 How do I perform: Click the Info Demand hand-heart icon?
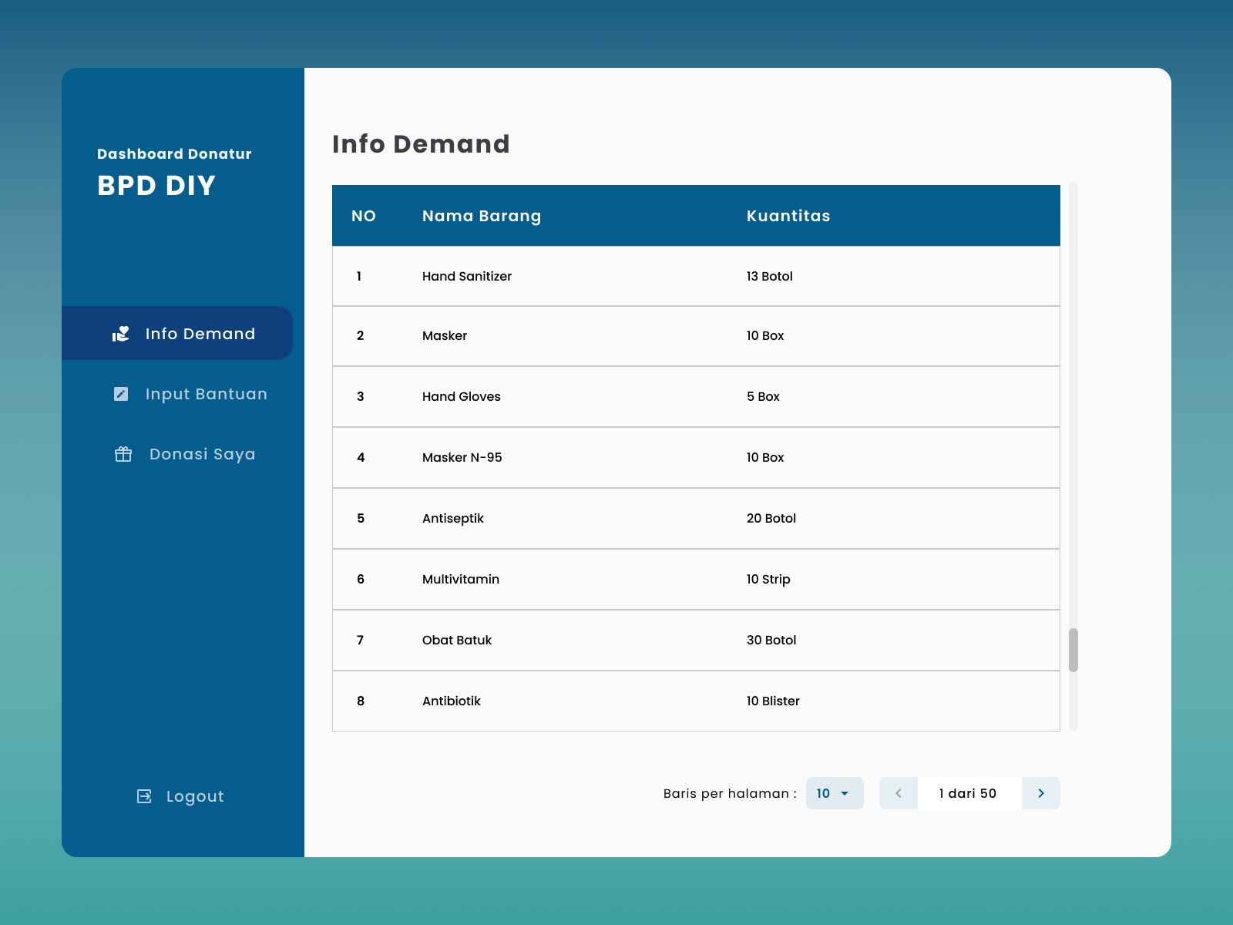pyautogui.click(x=121, y=334)
